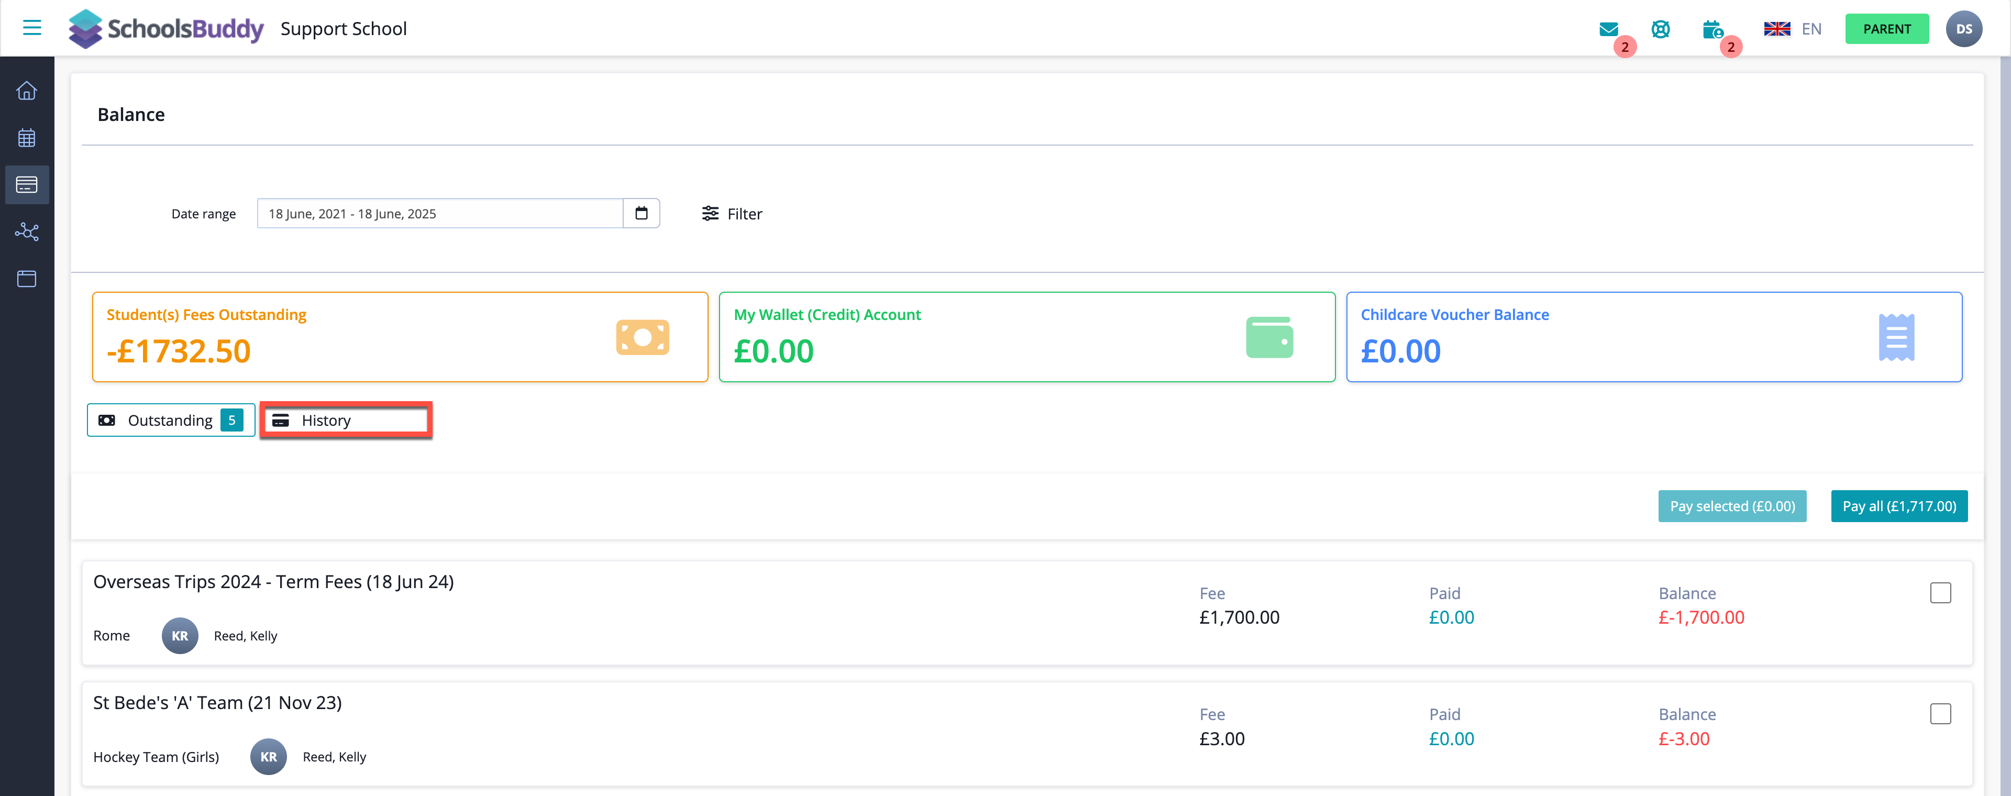Click the orange banknote icon
2011x796 pixels.
coord(642,337)
